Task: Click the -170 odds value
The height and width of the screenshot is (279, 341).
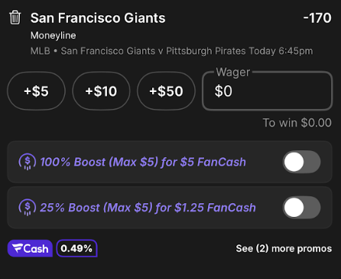Action: click(317, 18)
